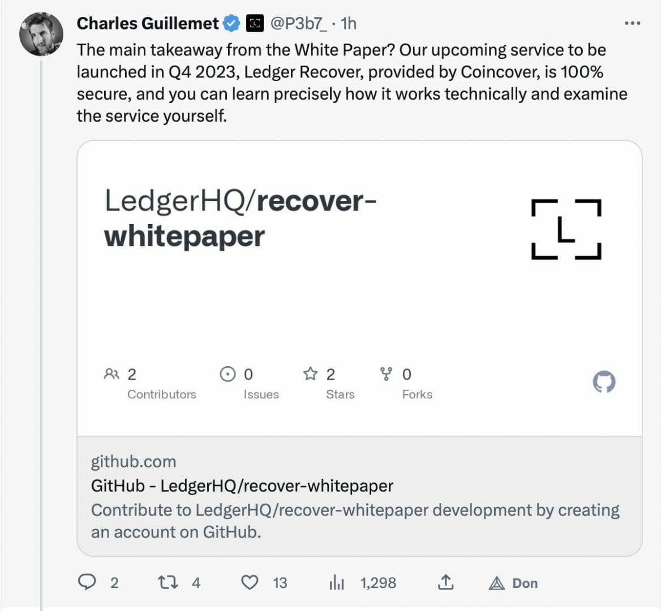
Task: Click the Ledger bracket logo in preview
Action: click(566, 229)
